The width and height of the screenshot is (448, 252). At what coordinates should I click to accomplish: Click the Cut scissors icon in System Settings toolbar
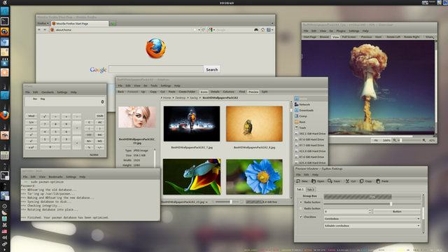coord(347,181)
